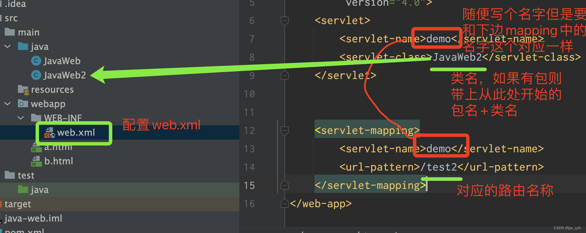Image resolution: width=586 pixels, height=233 pixels.
Task: Click the green java test folder icon
Action: [x=23, y=189]
